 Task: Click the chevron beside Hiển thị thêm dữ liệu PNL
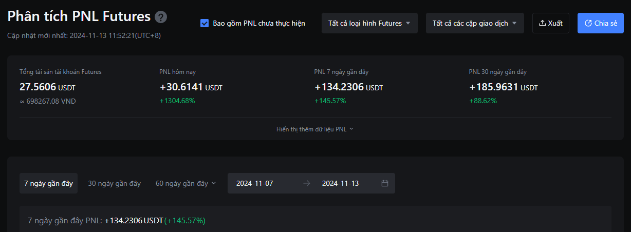click(351, 129)
